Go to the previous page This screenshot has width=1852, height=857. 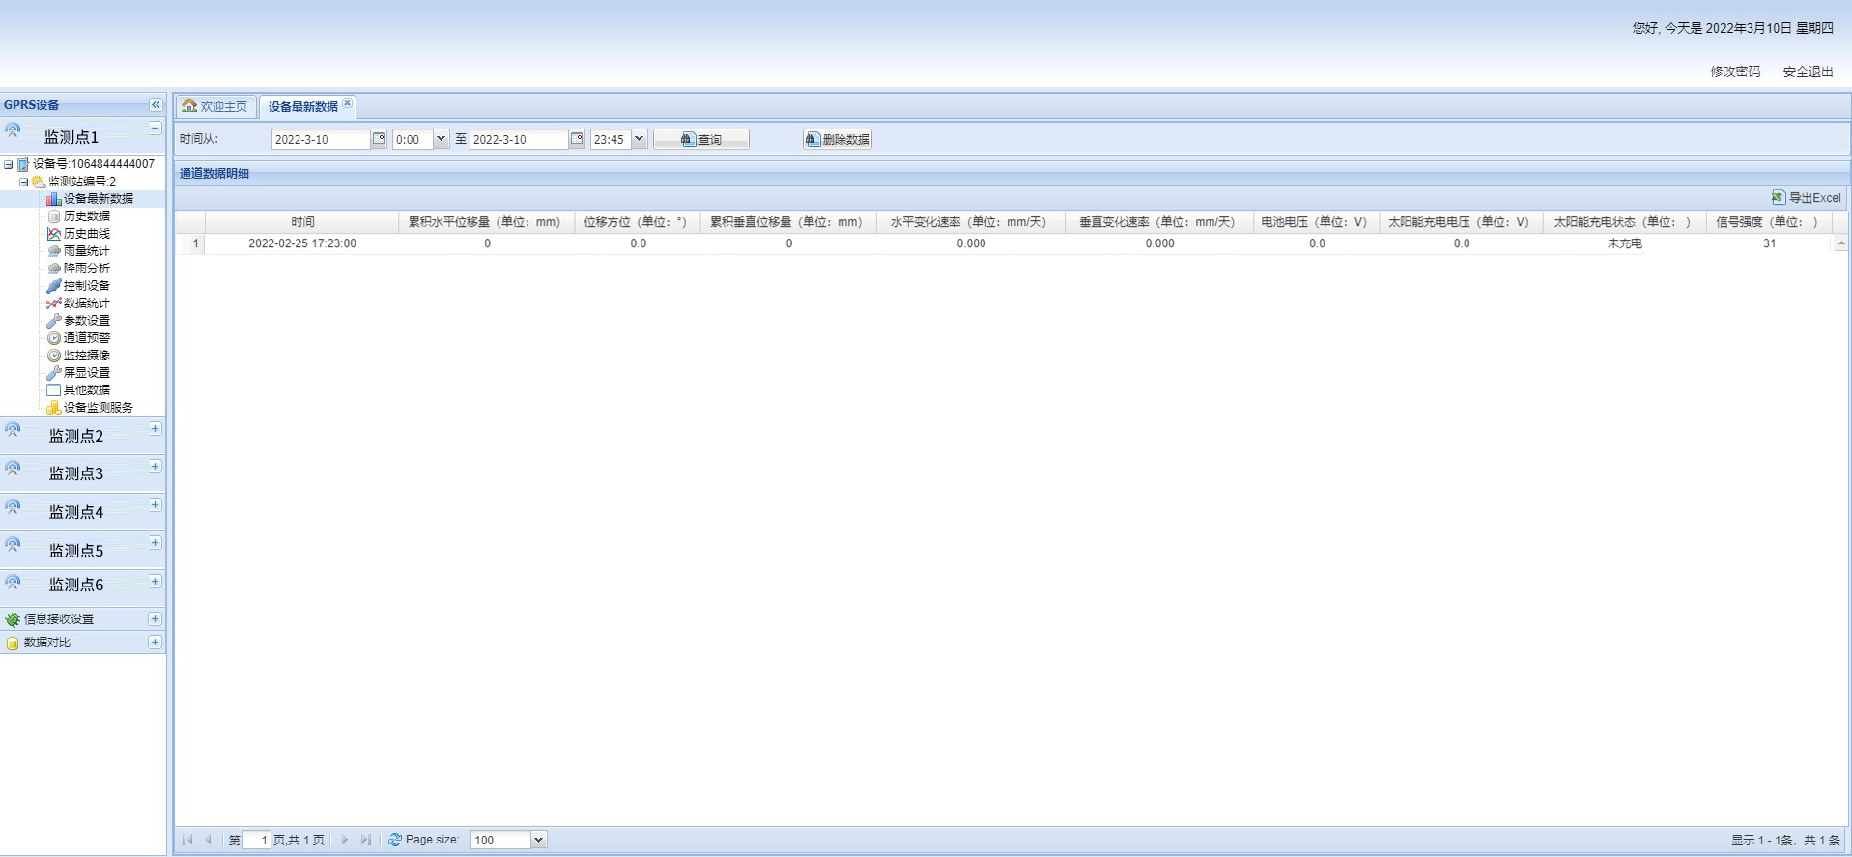209,841
